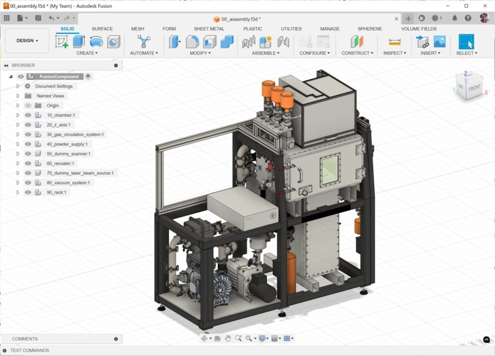Click the Fillet tool icon
The height and width of the screenshot is (356, 495).
click(x=192, y=42)
